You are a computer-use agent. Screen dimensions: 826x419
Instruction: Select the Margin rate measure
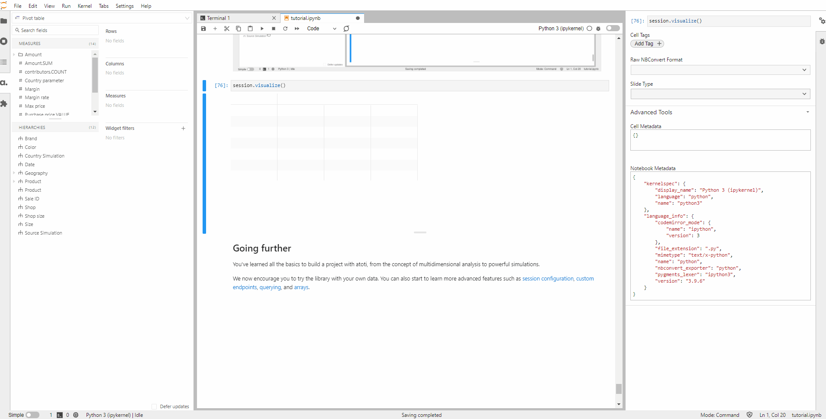pyautogui.click(x=37, y=97)
